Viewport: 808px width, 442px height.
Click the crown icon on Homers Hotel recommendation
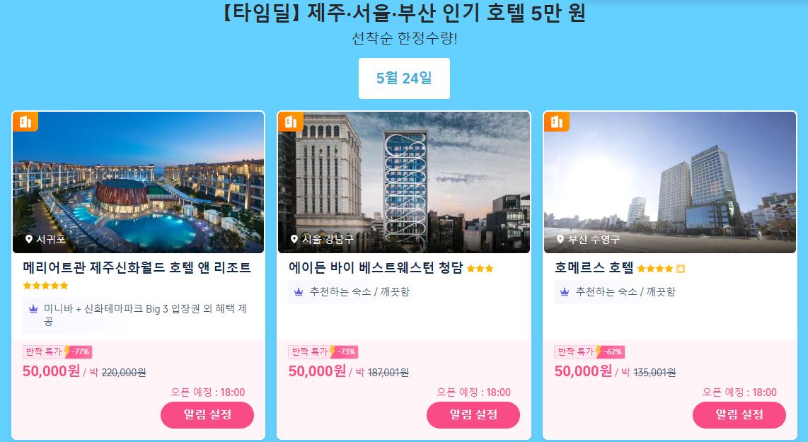tap(565, 292)
